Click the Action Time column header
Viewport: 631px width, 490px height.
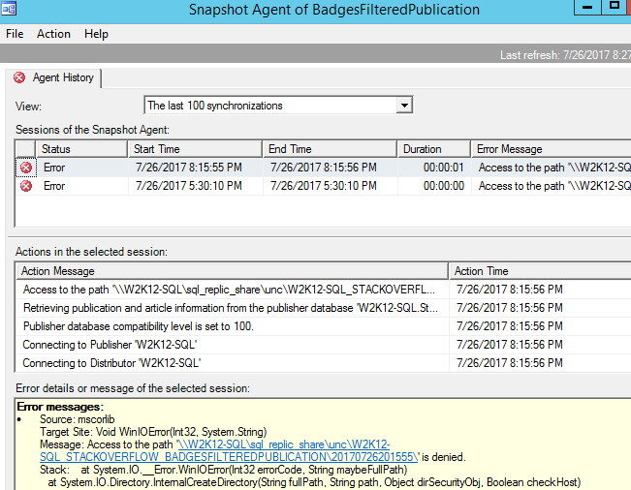tap(539, 271)
